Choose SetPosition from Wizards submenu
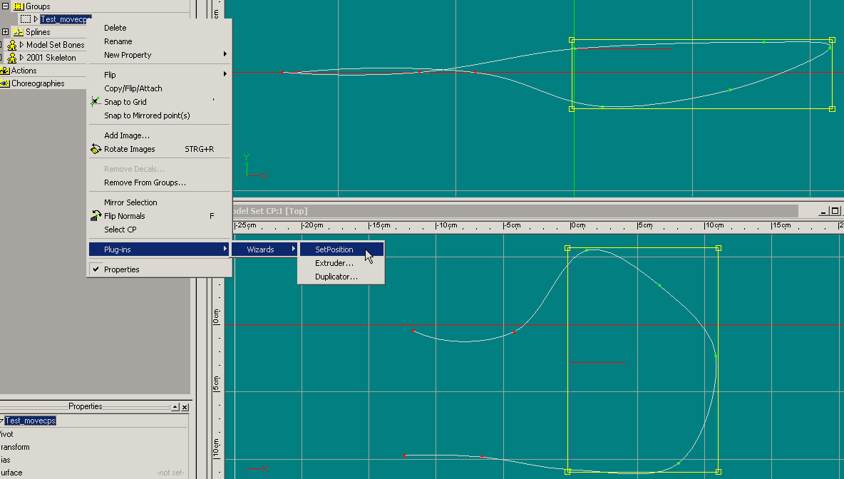 pos(334,249)
